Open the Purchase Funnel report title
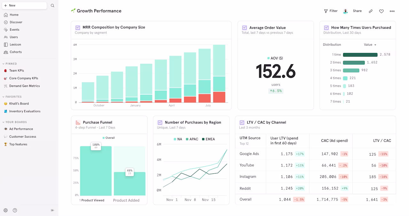 (97, 122)
